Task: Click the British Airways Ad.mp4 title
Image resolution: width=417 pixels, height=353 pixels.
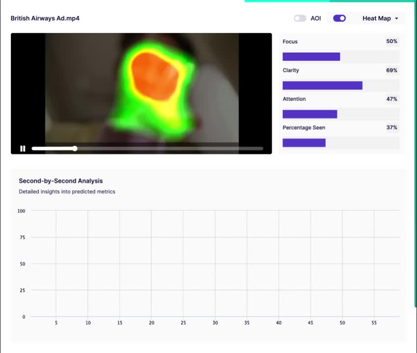Action: [45, 18]
